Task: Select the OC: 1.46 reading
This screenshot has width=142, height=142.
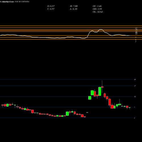Action: tap(97, 6)
